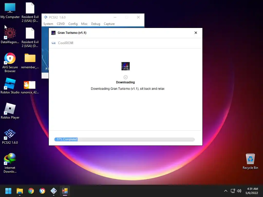Click the bold Downloading heading text
263x197 pixels.
[125, 82]
